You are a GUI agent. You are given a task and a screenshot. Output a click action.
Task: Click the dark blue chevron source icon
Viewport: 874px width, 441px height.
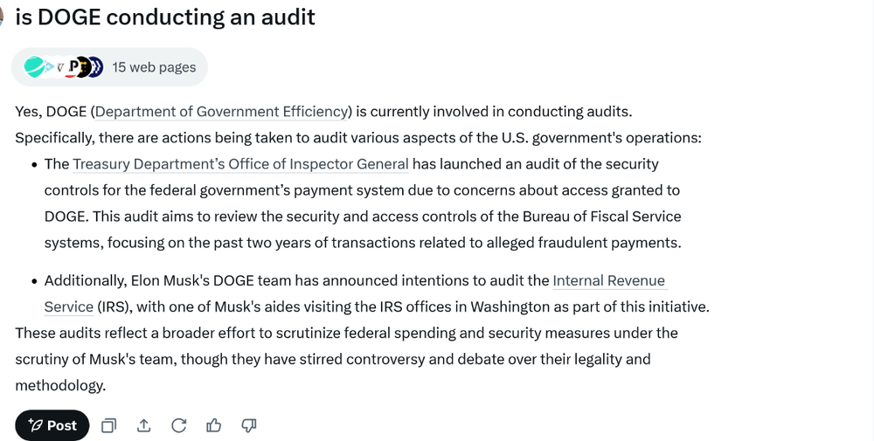click(x=96, y=67)
